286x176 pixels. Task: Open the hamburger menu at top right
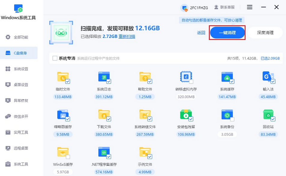pos(249,7)
